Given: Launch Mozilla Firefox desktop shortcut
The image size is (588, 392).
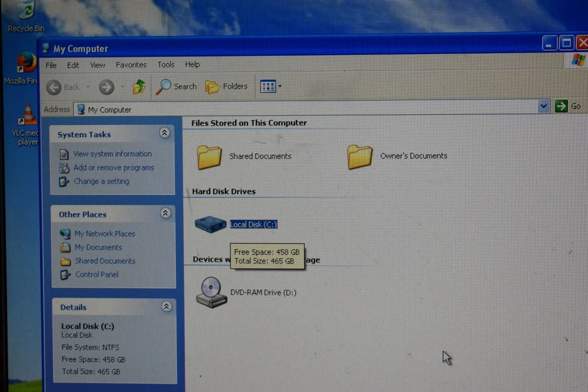Looking at the screenshot, I should pos(26,63).
